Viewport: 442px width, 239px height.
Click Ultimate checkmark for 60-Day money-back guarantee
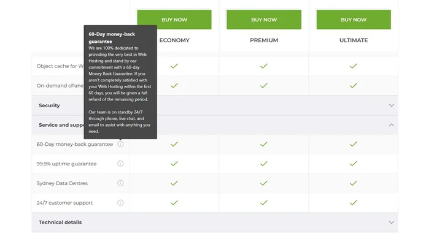tap(353, 144)
